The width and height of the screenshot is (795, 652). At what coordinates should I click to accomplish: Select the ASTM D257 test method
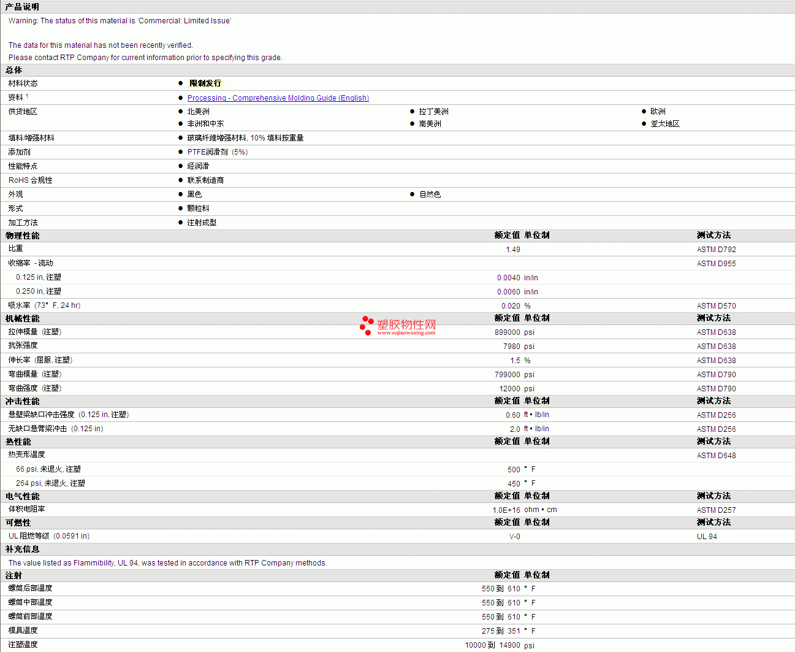point(717,510)
